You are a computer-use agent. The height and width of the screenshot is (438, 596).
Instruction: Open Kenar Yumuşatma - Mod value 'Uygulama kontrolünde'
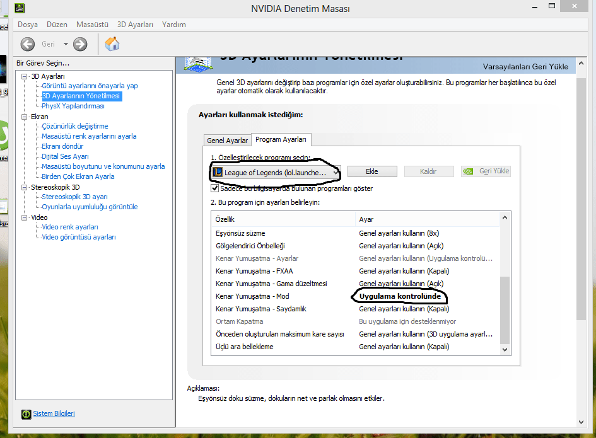[400, 296]
